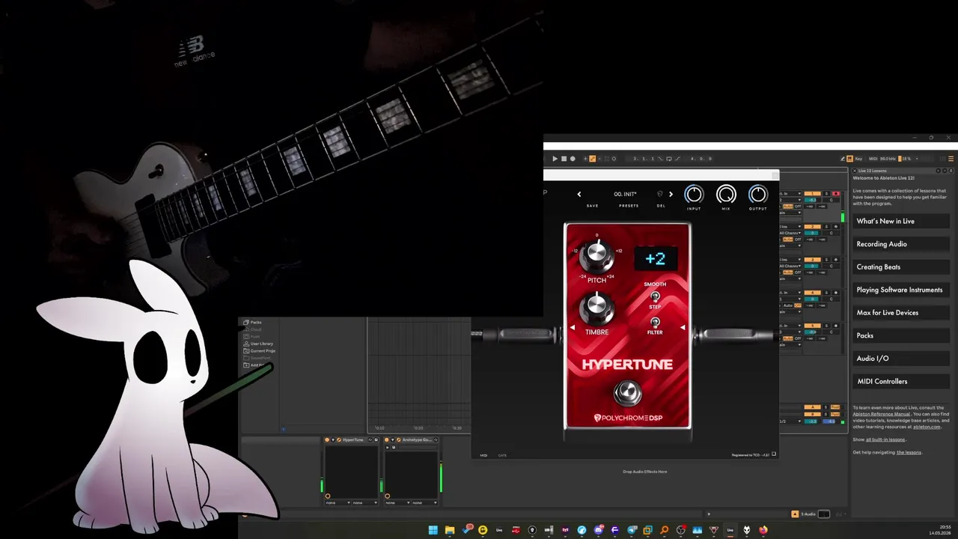Open the HyperTune device wrench icon

[339, 439]
